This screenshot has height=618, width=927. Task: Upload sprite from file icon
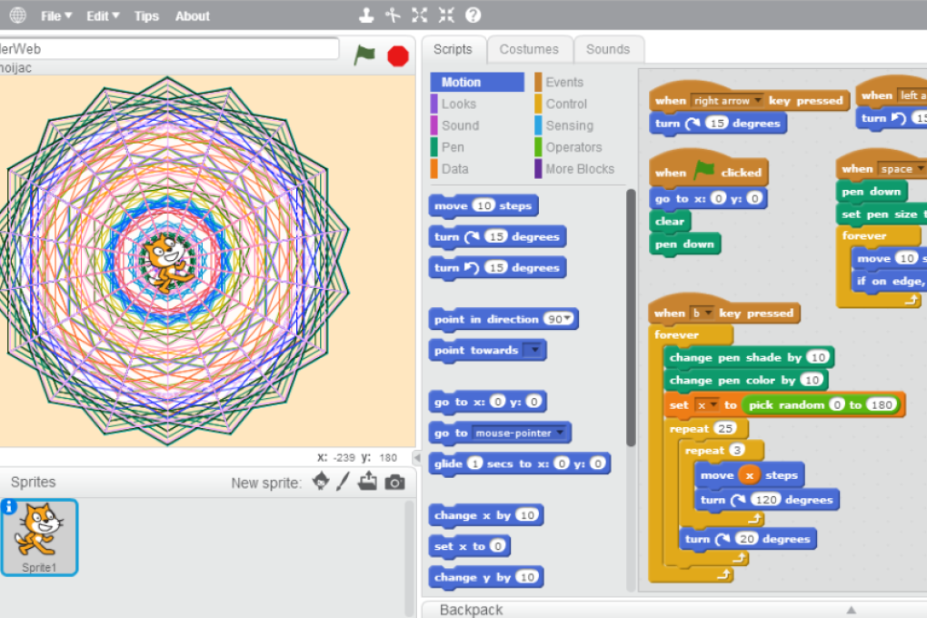pos(367,483)
